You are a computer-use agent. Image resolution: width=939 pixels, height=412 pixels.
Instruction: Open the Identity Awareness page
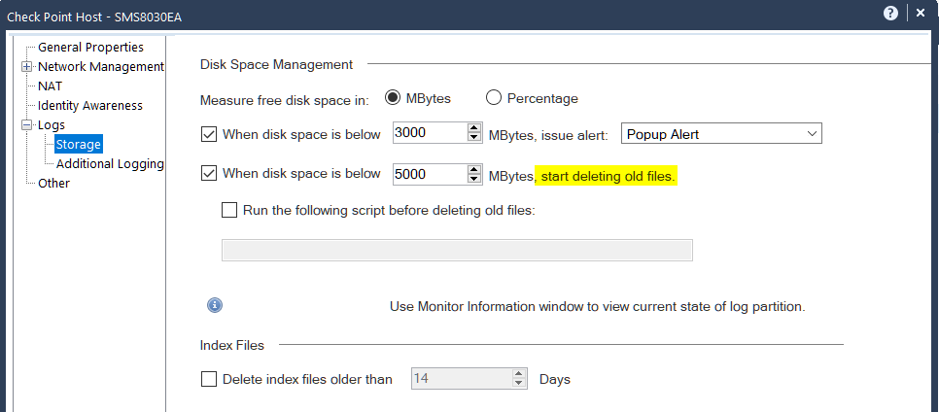tap(89, 105)
